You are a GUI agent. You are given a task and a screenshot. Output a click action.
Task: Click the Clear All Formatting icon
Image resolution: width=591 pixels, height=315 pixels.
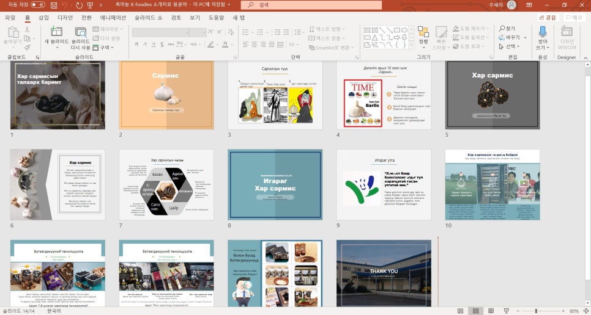231,32
